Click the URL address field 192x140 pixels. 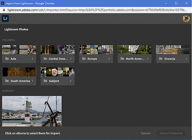97,10
